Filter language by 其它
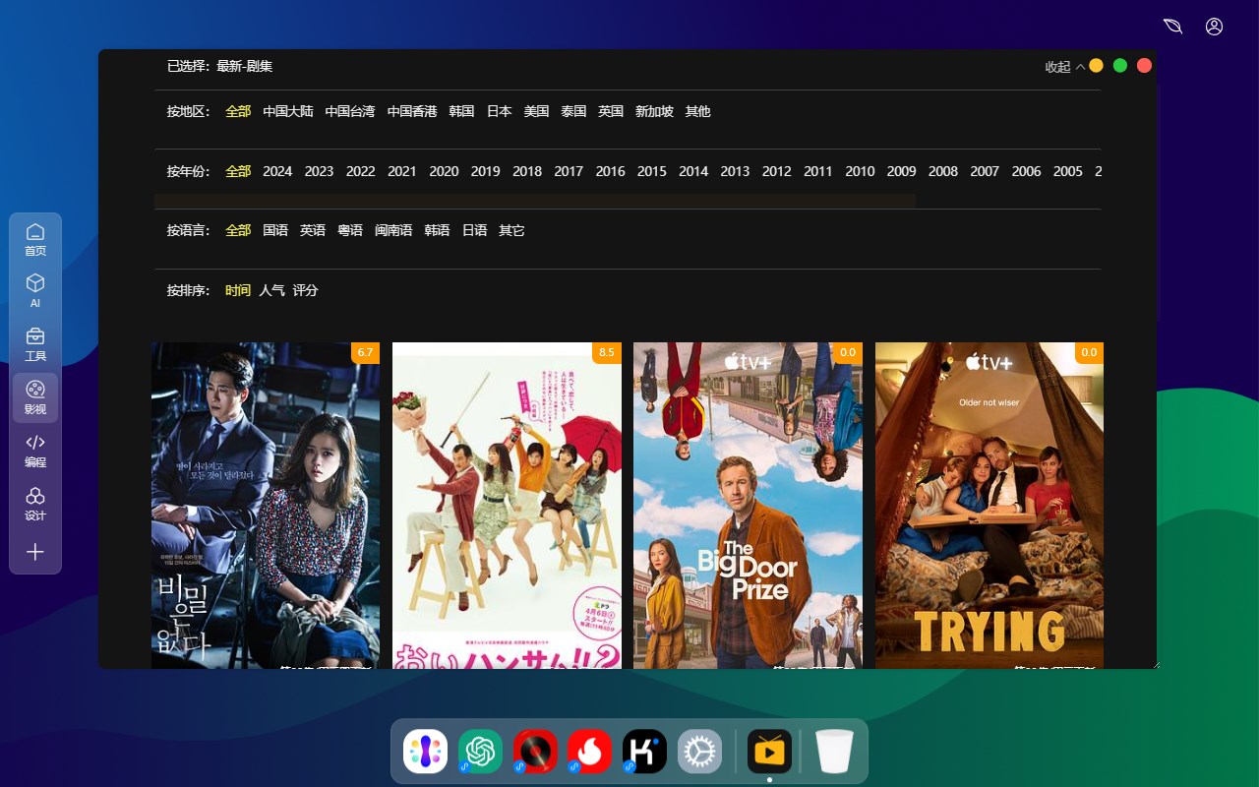This screenshot has width=1259, height=787. (511, 230)
